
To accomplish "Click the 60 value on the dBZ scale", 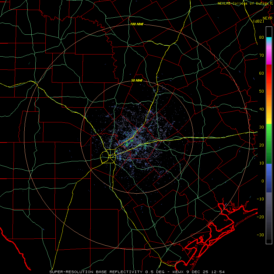I will 262,73.
